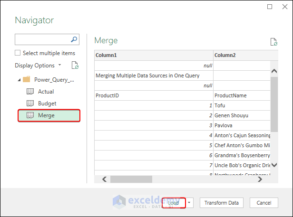Open the Load button dropdown arrow
This screenshot has width=293, height=217.
click(x=189, y=203)
